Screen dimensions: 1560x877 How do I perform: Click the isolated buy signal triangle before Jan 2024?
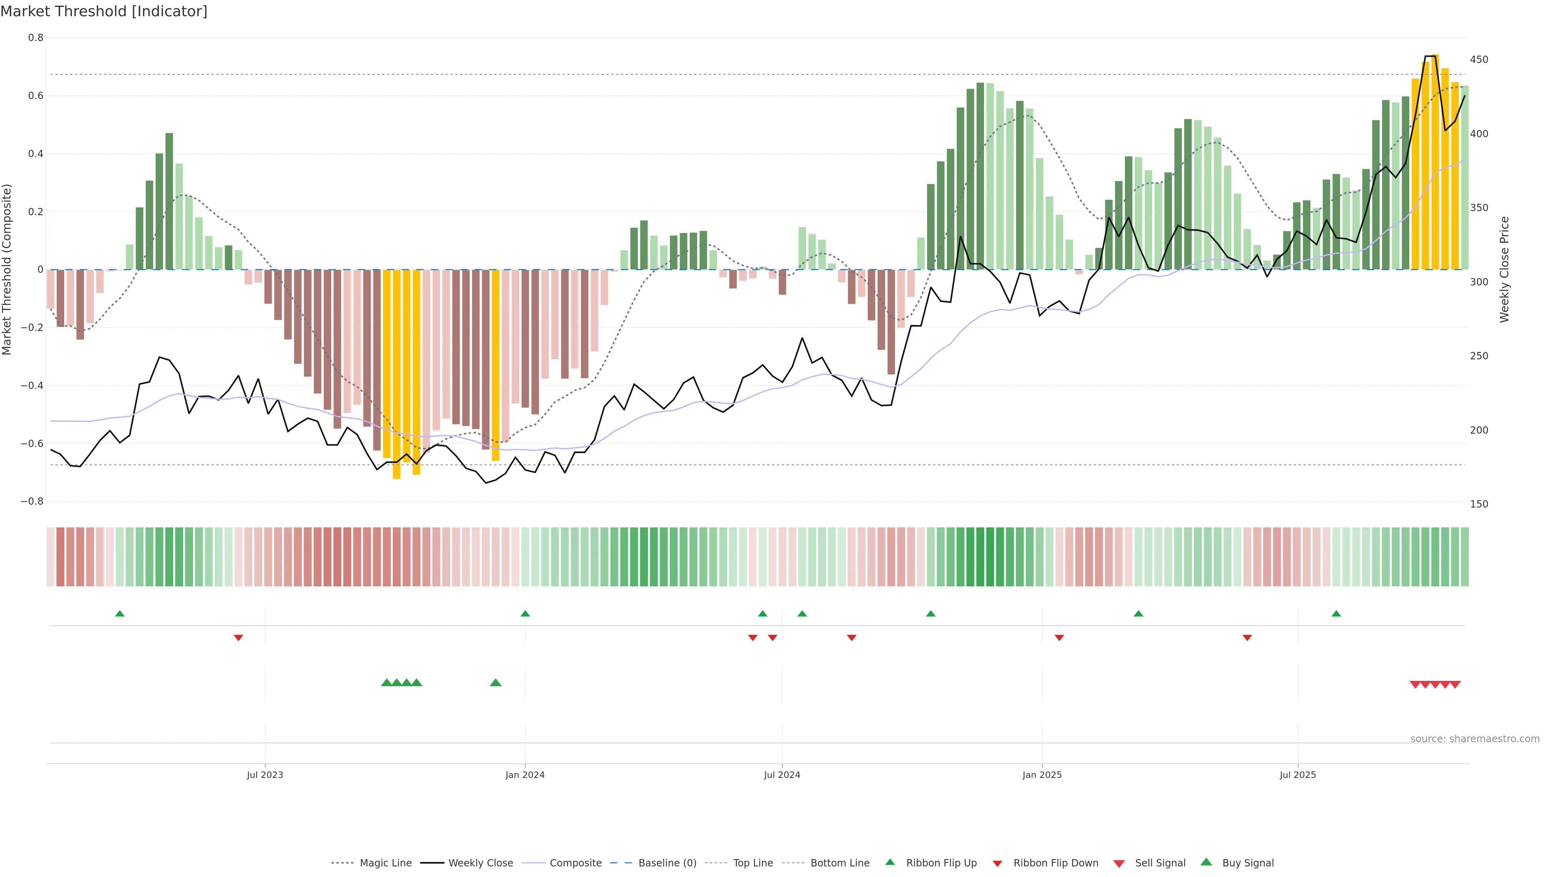(x=495, y=683)
